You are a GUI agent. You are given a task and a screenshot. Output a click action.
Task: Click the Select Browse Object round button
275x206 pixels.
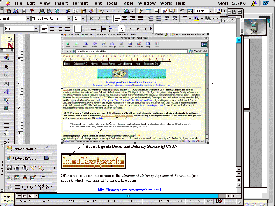pos(239,185)
